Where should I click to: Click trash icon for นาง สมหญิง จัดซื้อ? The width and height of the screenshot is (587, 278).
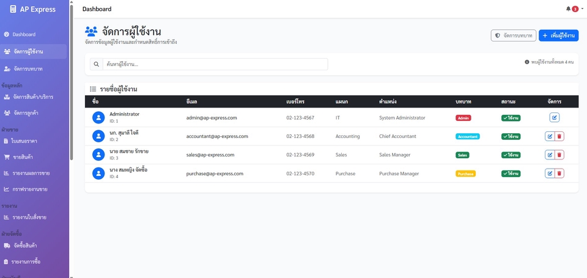click(x=559, y=174)
